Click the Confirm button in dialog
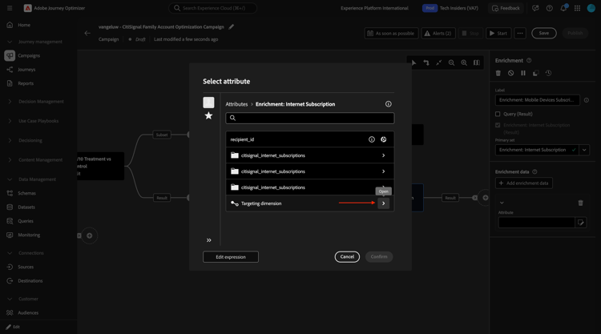This screenshot has height=334, width=601. tap(379, 256)
